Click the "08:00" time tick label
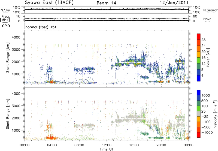 (79, 145)
